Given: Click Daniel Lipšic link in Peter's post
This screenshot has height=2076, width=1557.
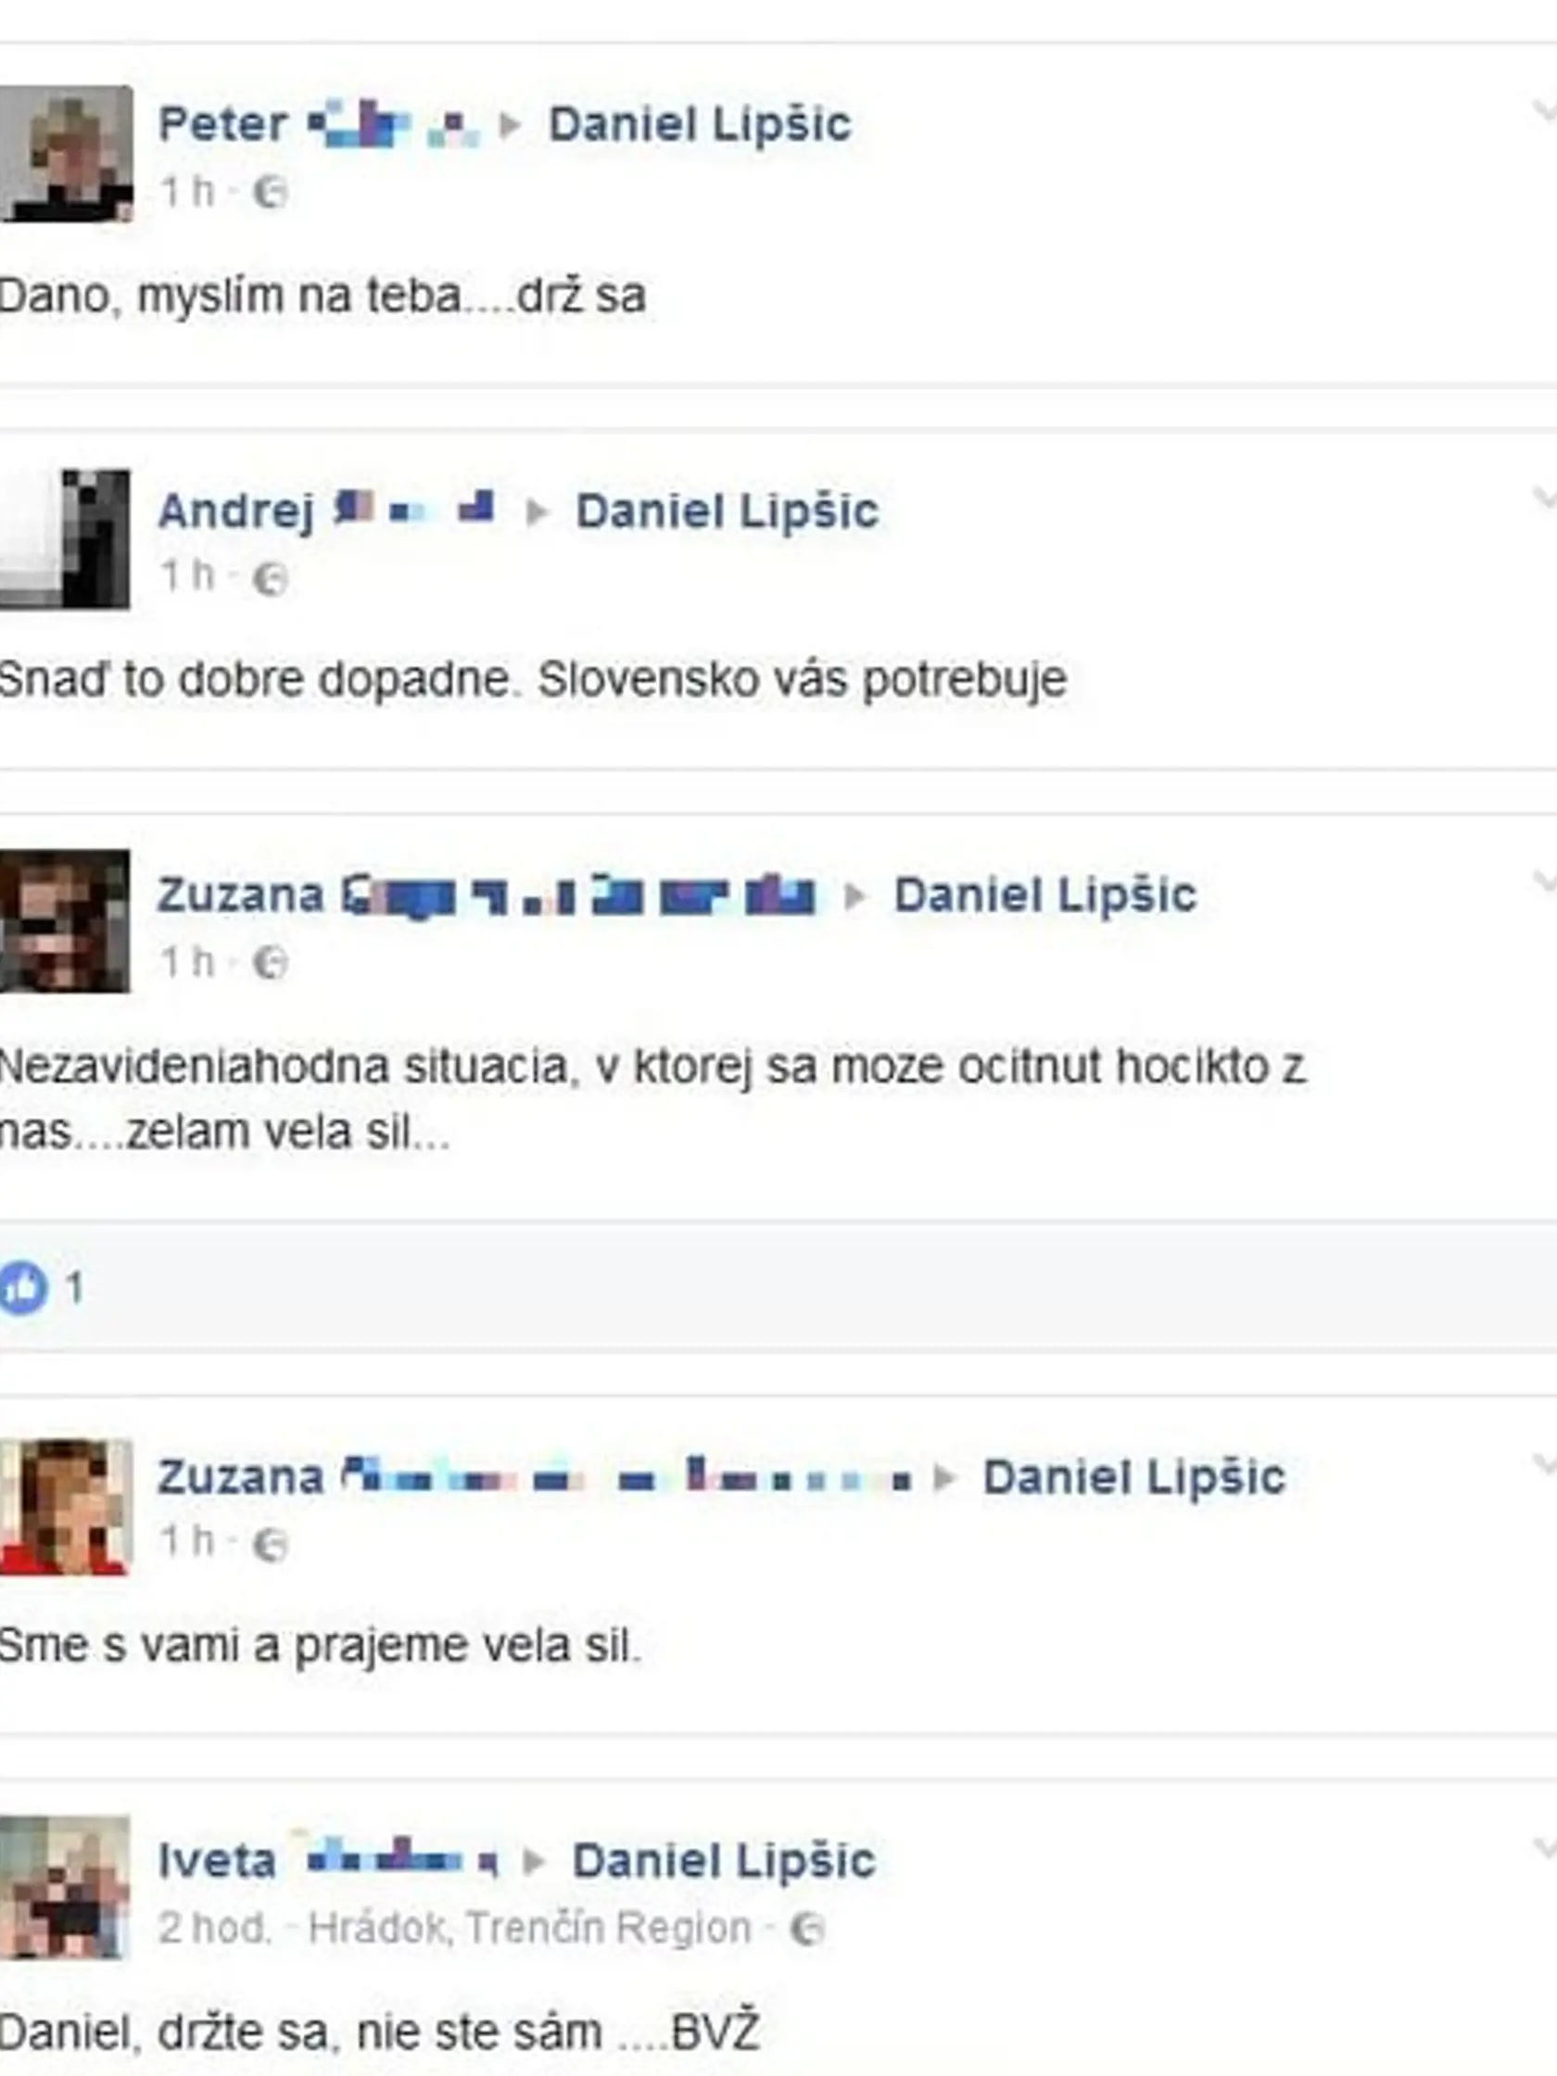Looking at the screenshot, I should point(700,126).
